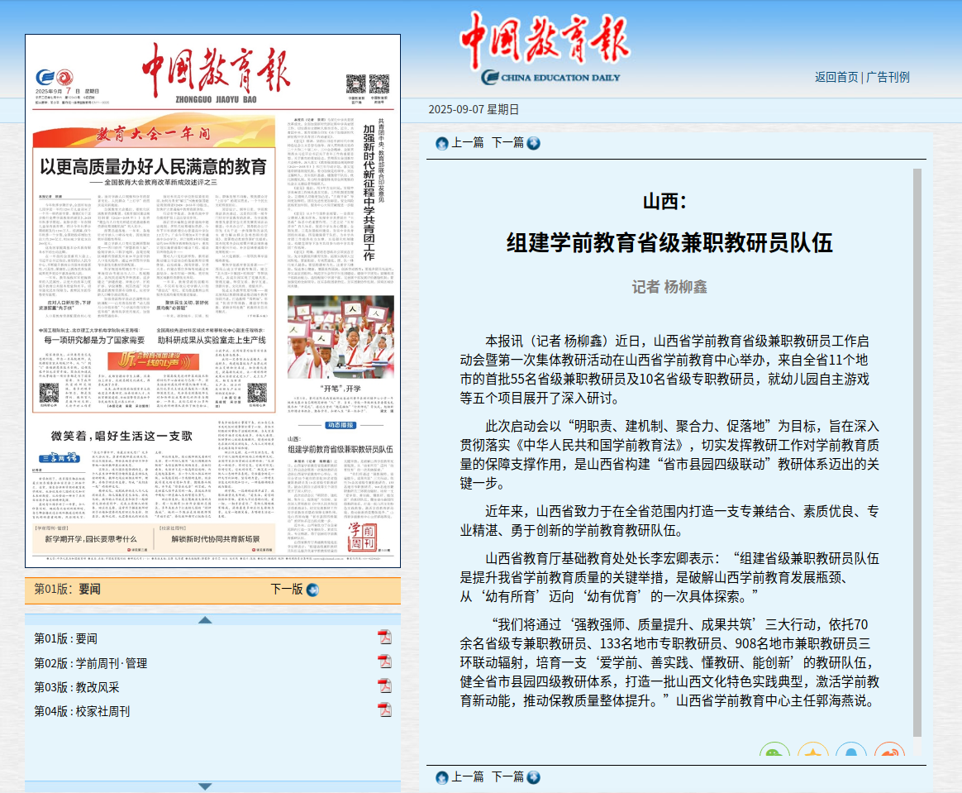
Task: Open PDF of 第01版 要闻
Action: (384, 637)
